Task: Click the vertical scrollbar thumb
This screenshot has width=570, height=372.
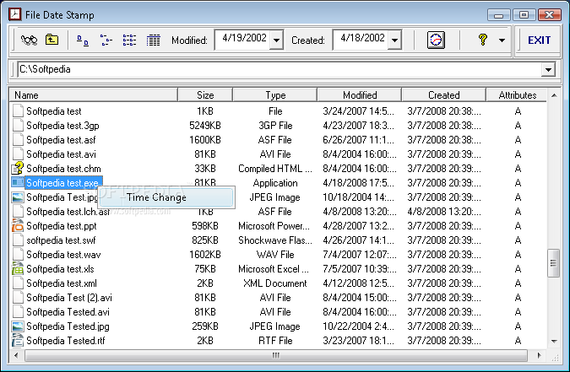Action: coord(553,263)
